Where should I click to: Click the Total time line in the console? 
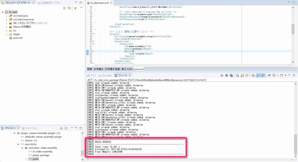tap(103, 147)
